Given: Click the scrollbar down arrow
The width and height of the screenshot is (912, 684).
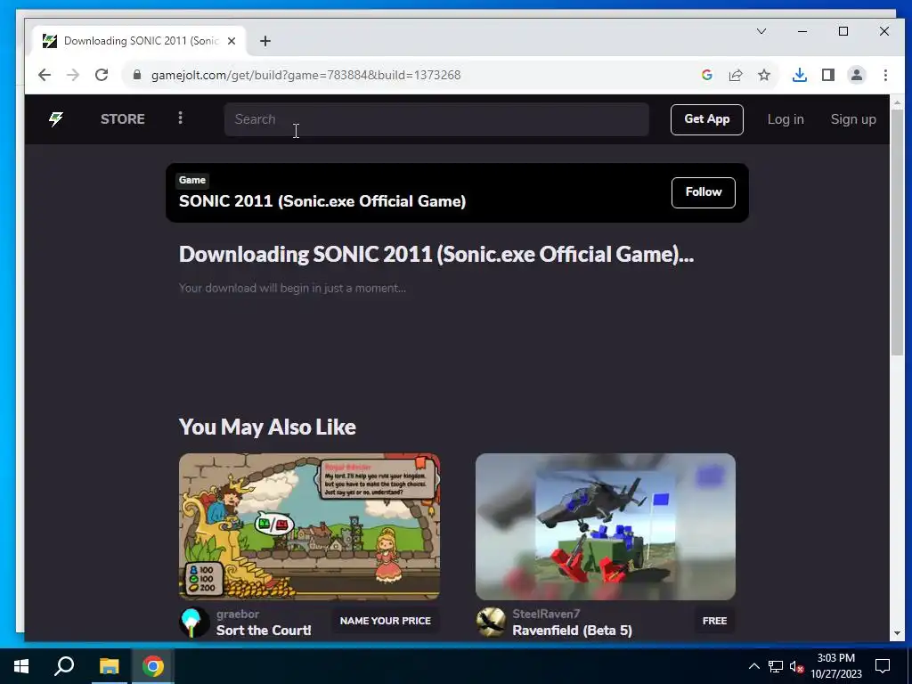Looking at the screenshot, I should click(x=897, y=633).
